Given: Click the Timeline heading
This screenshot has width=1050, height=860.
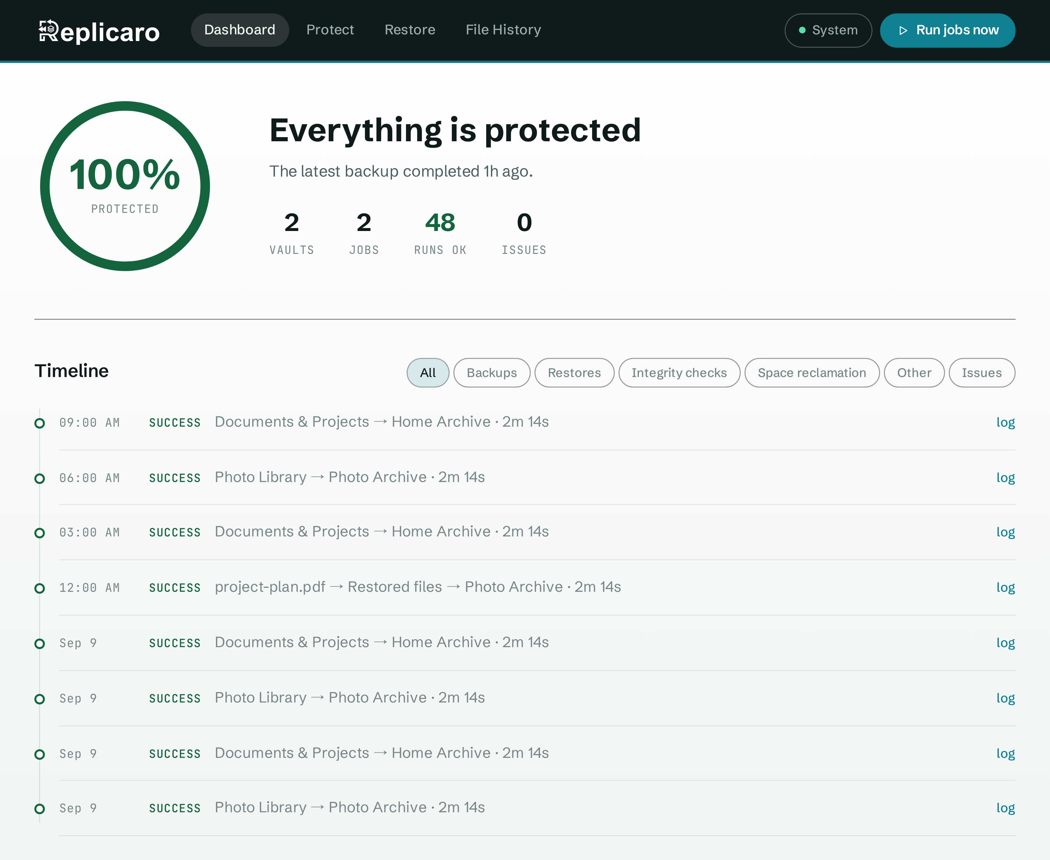Looking at the screenshot, I should tap(71, 371).
